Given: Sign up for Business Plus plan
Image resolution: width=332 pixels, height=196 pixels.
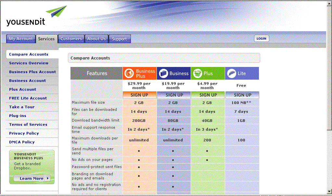Looking at the screenshot, I should click(x=139, y=95).
